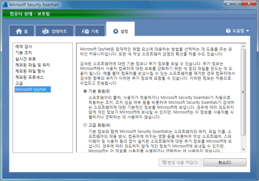Open the 도움말 dropdown arrow
The height and width of the screenshot is (181, 259).
(x=247, y=31)
